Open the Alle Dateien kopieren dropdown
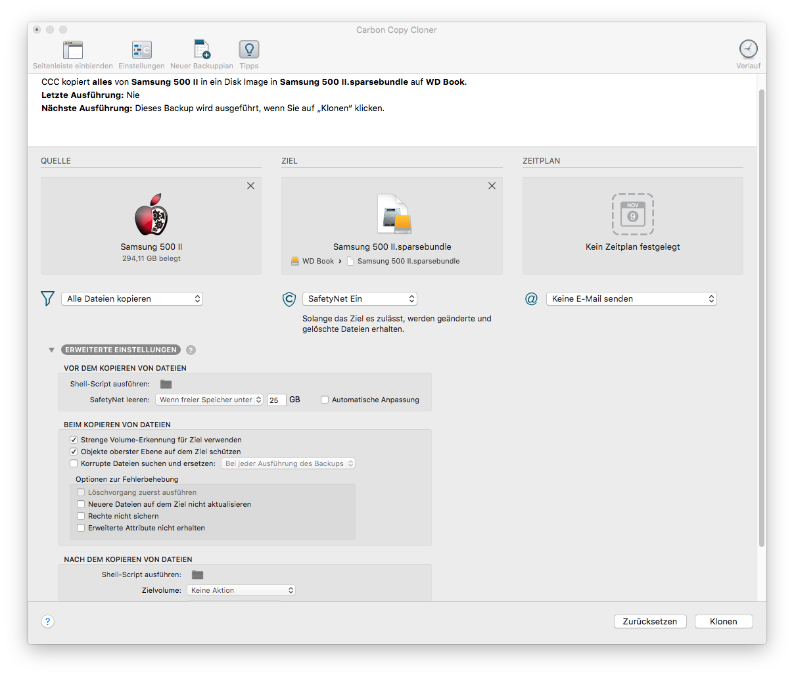Viewport: 794px width, 677px height. click(132, 299)
